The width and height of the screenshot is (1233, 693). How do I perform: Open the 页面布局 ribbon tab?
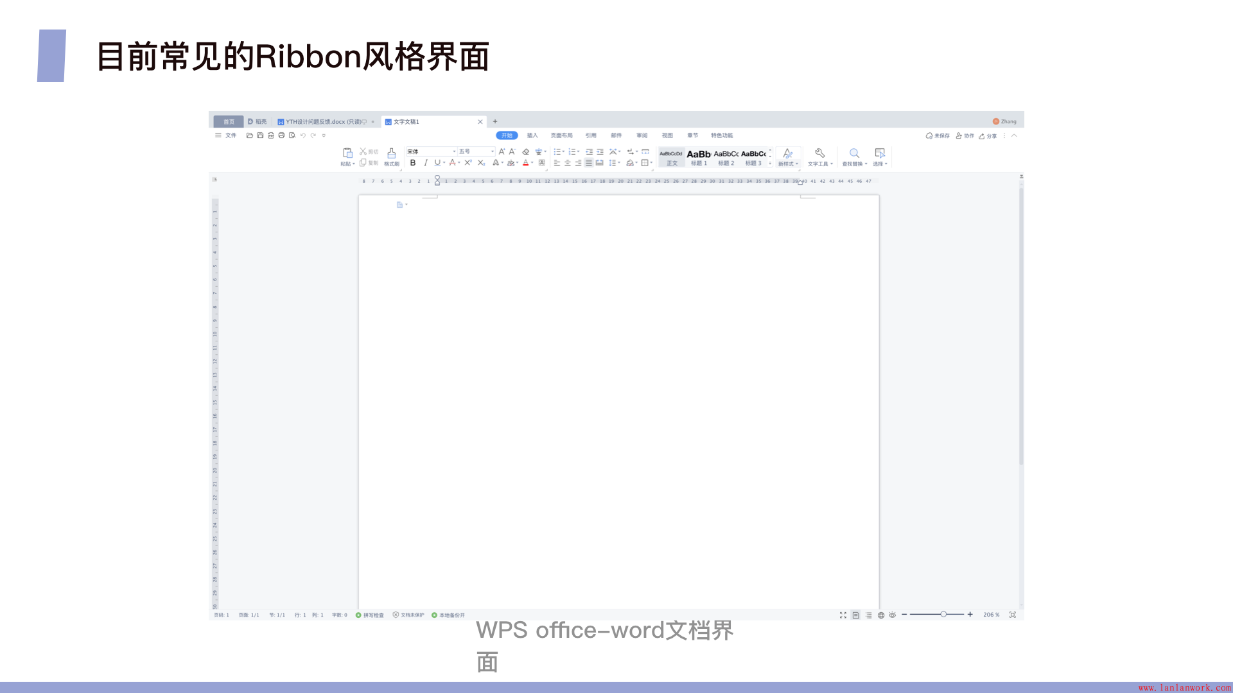click(x=561, y=135)
